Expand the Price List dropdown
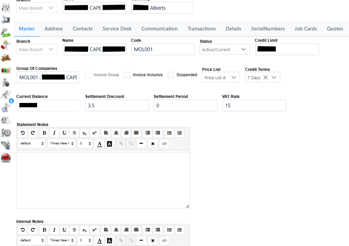 219,78
